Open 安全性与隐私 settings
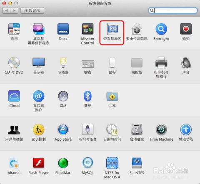The image size is (200, 184). tap(137, 32)
